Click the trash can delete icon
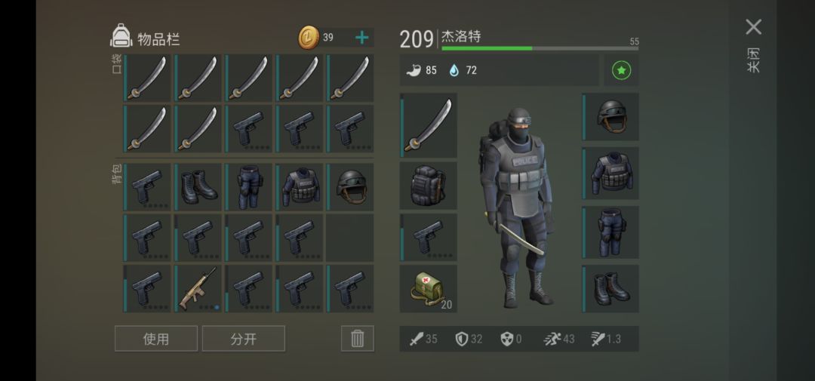This screenshot has width=815, height=381. point(358,339)
